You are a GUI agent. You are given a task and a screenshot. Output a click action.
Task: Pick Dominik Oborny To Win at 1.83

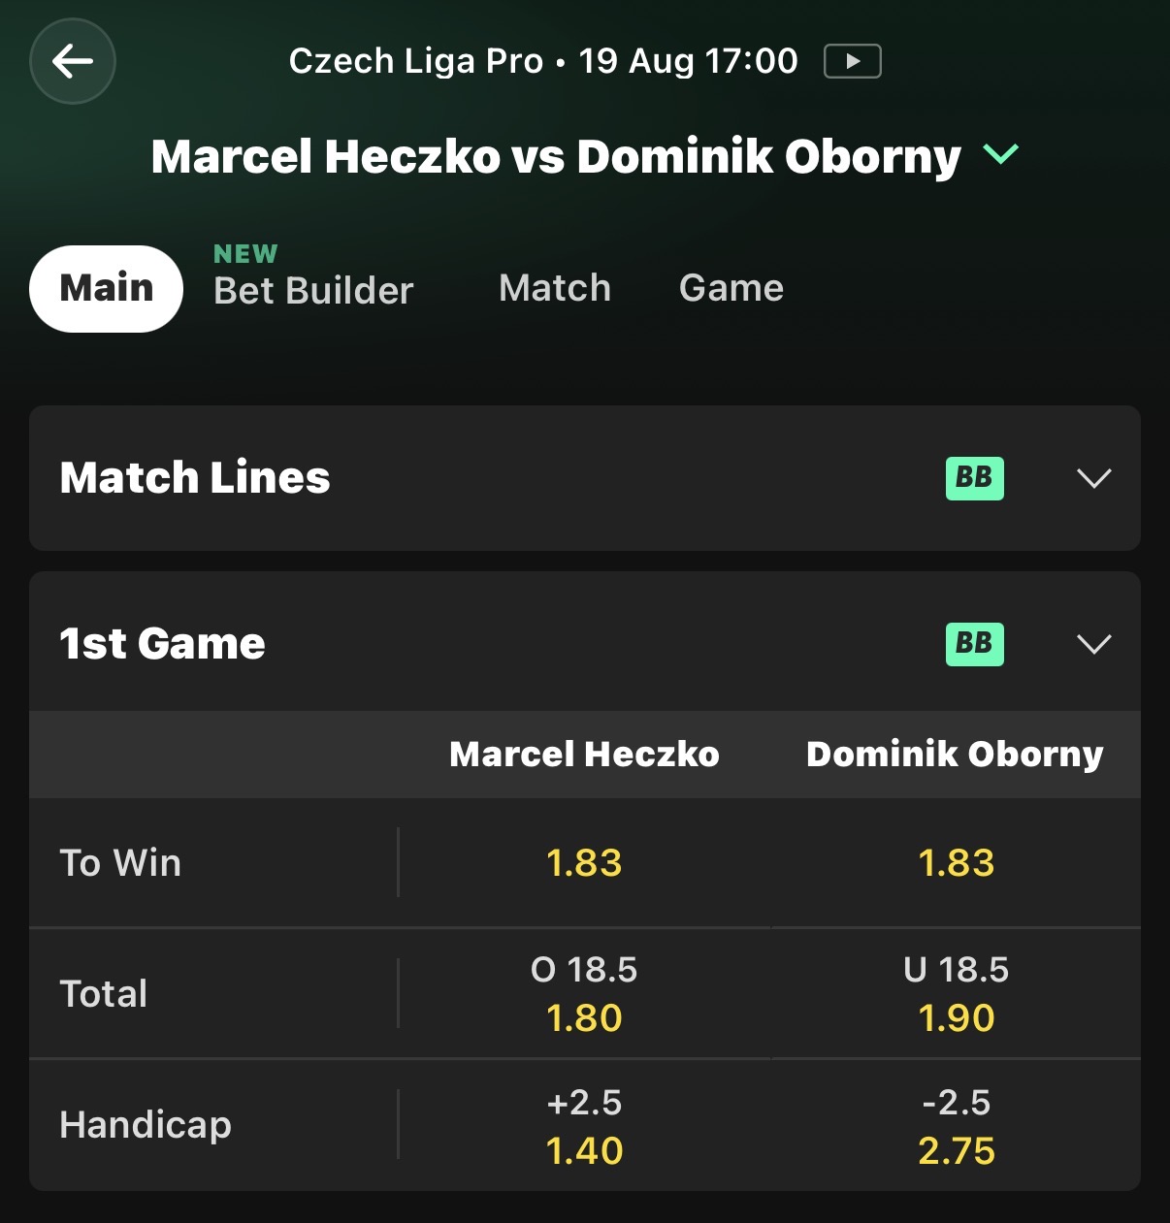coord(957,863)
